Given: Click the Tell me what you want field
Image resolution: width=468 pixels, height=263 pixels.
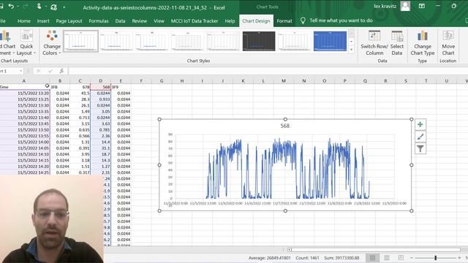Looking at the screenshot, I should (341, 20).
